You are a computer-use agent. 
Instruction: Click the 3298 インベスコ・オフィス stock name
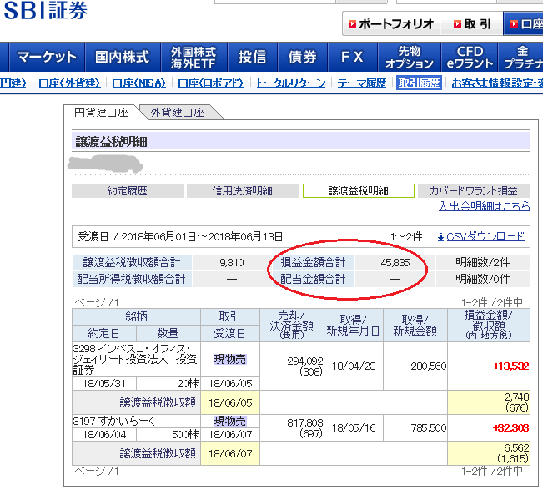pyautogui.click(x=135, y=359)
